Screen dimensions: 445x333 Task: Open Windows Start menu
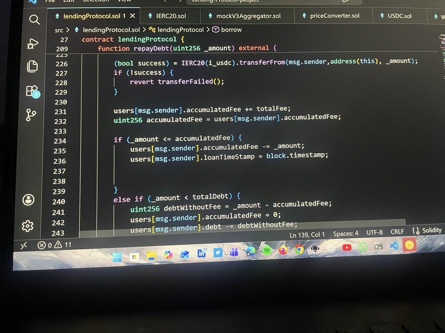pyautogui.click(x=117, y=257)
